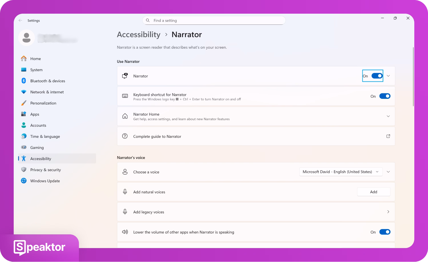The width and height of the screenshot is (428, 262).
Task: Click the Personalization paintbrush icon
Action: (24, 103)
